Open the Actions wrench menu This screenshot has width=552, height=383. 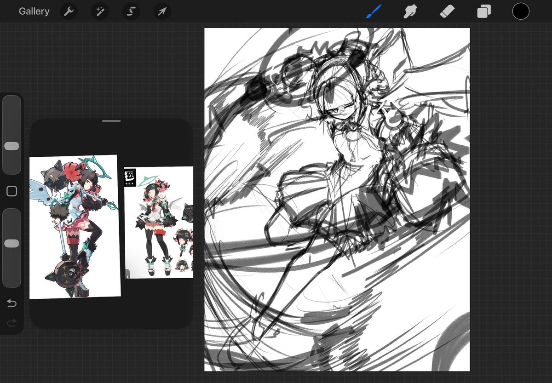pyautogui.click(x=69, y=11)
